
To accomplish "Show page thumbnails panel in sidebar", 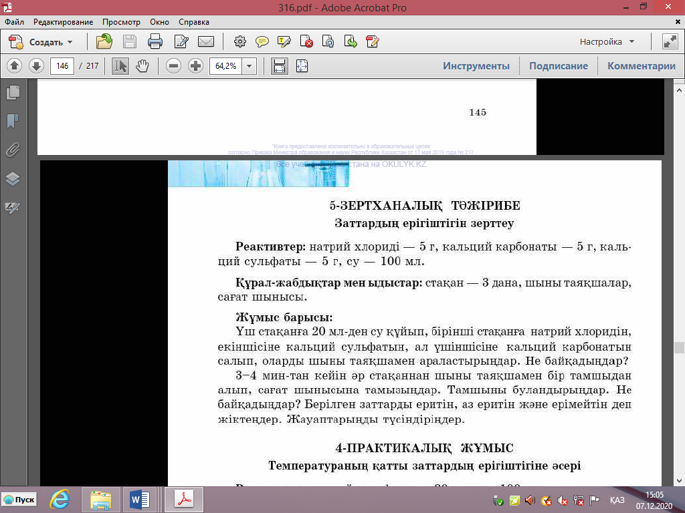I will pyautogui.click(x=13, y=92).
